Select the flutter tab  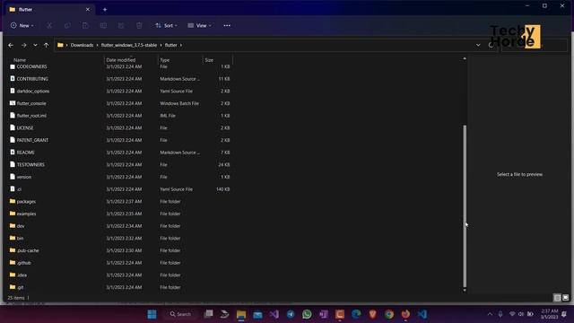coord(49,10)
